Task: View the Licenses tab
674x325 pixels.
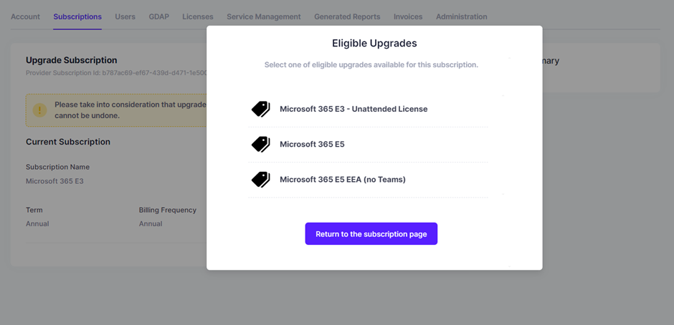Action: (198, 16)
